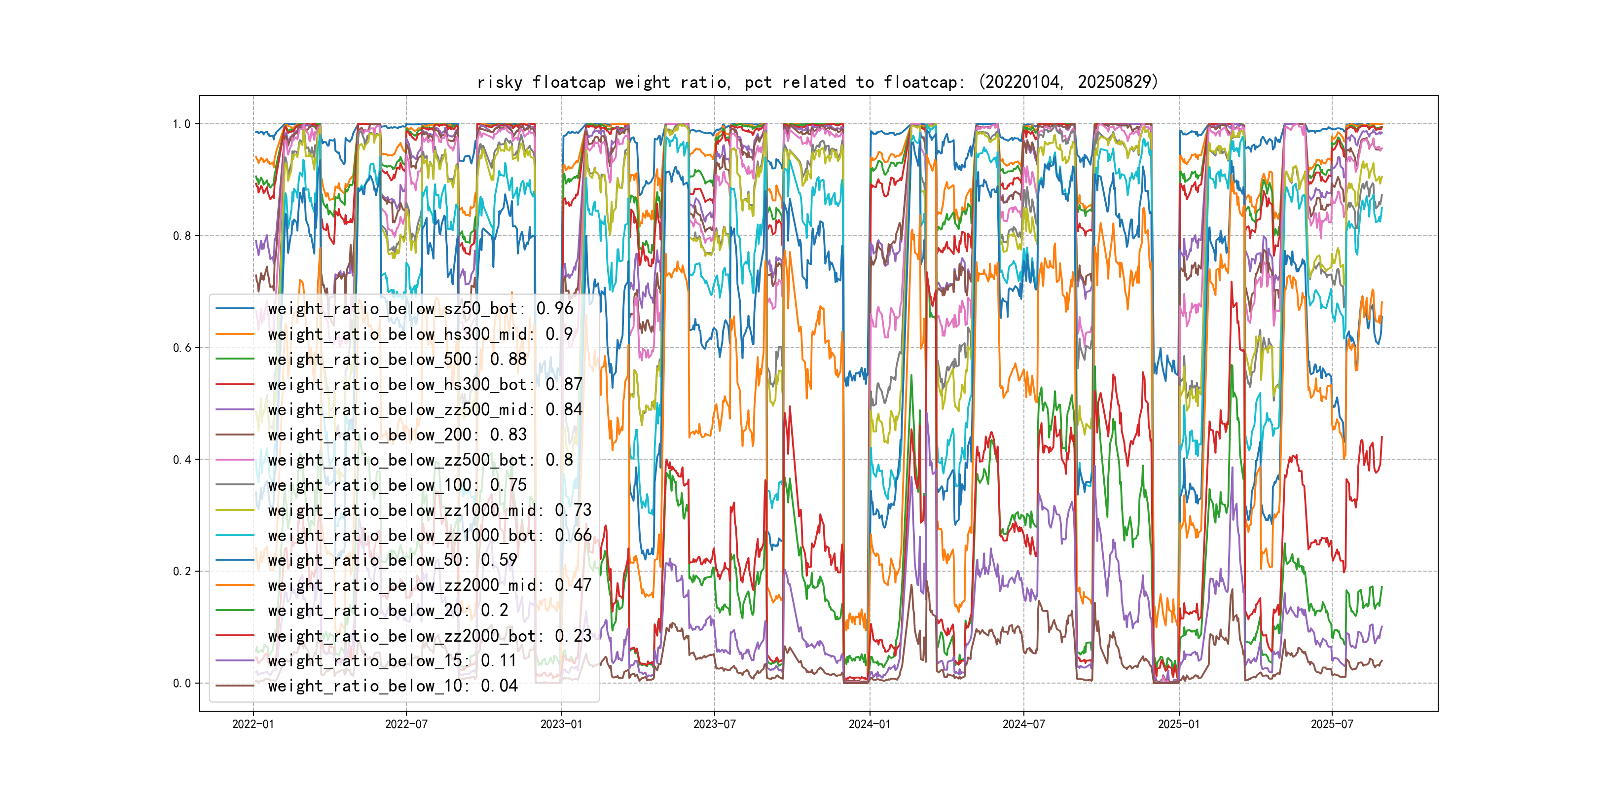Click the pink swatch for zz500_bot

pos(234,460)
